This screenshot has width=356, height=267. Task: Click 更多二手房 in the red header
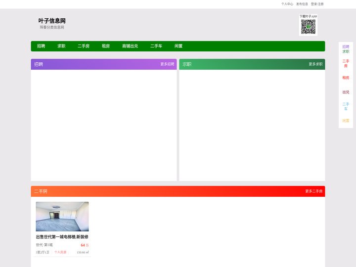[314, 191]
